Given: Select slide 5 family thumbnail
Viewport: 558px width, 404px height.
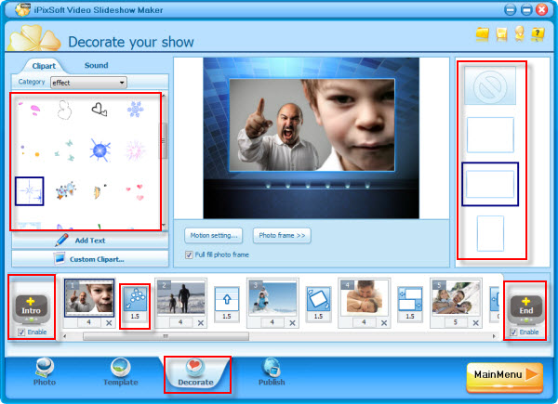Looking at the screenshot, I should 456,298.
